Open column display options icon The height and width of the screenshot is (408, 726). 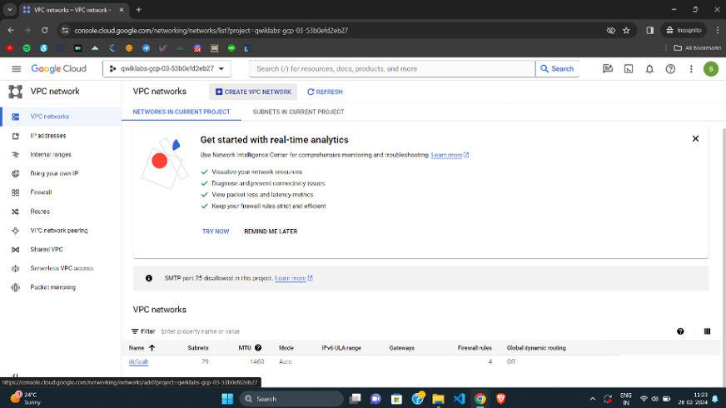pos(707,331)
